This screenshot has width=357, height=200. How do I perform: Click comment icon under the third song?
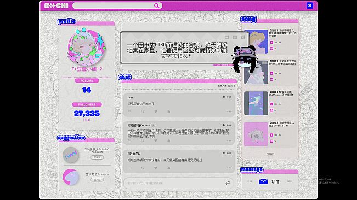tap(271, 110)
